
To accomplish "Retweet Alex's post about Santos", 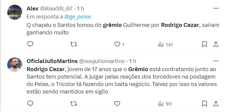I will pyautogui.click(x=73, y=44).
